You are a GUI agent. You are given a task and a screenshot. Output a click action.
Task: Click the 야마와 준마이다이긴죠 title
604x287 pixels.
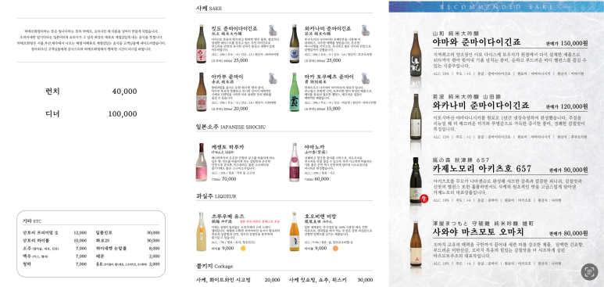pyautogui.click(x=477, y=42)
